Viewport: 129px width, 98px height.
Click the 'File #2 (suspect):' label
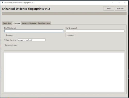pyautogui.click(x=71, y=28)
